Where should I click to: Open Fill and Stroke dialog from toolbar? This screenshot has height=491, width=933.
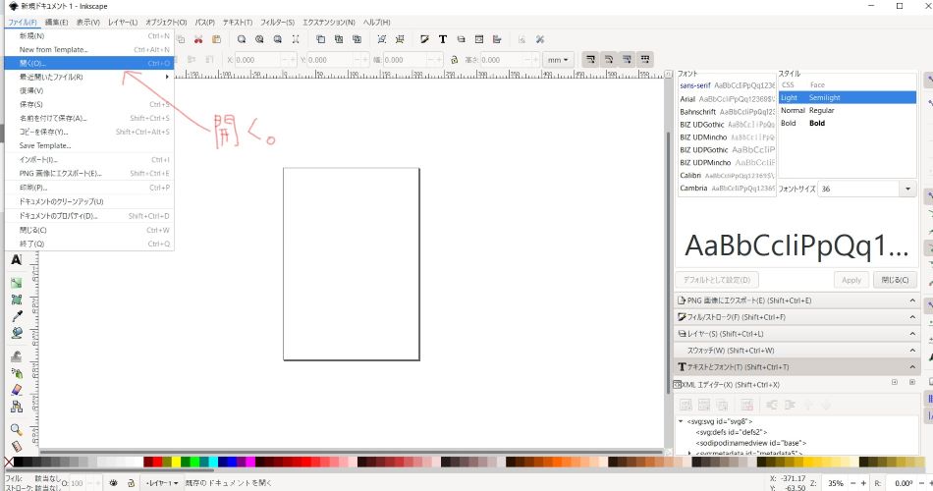tap(424, 39)
